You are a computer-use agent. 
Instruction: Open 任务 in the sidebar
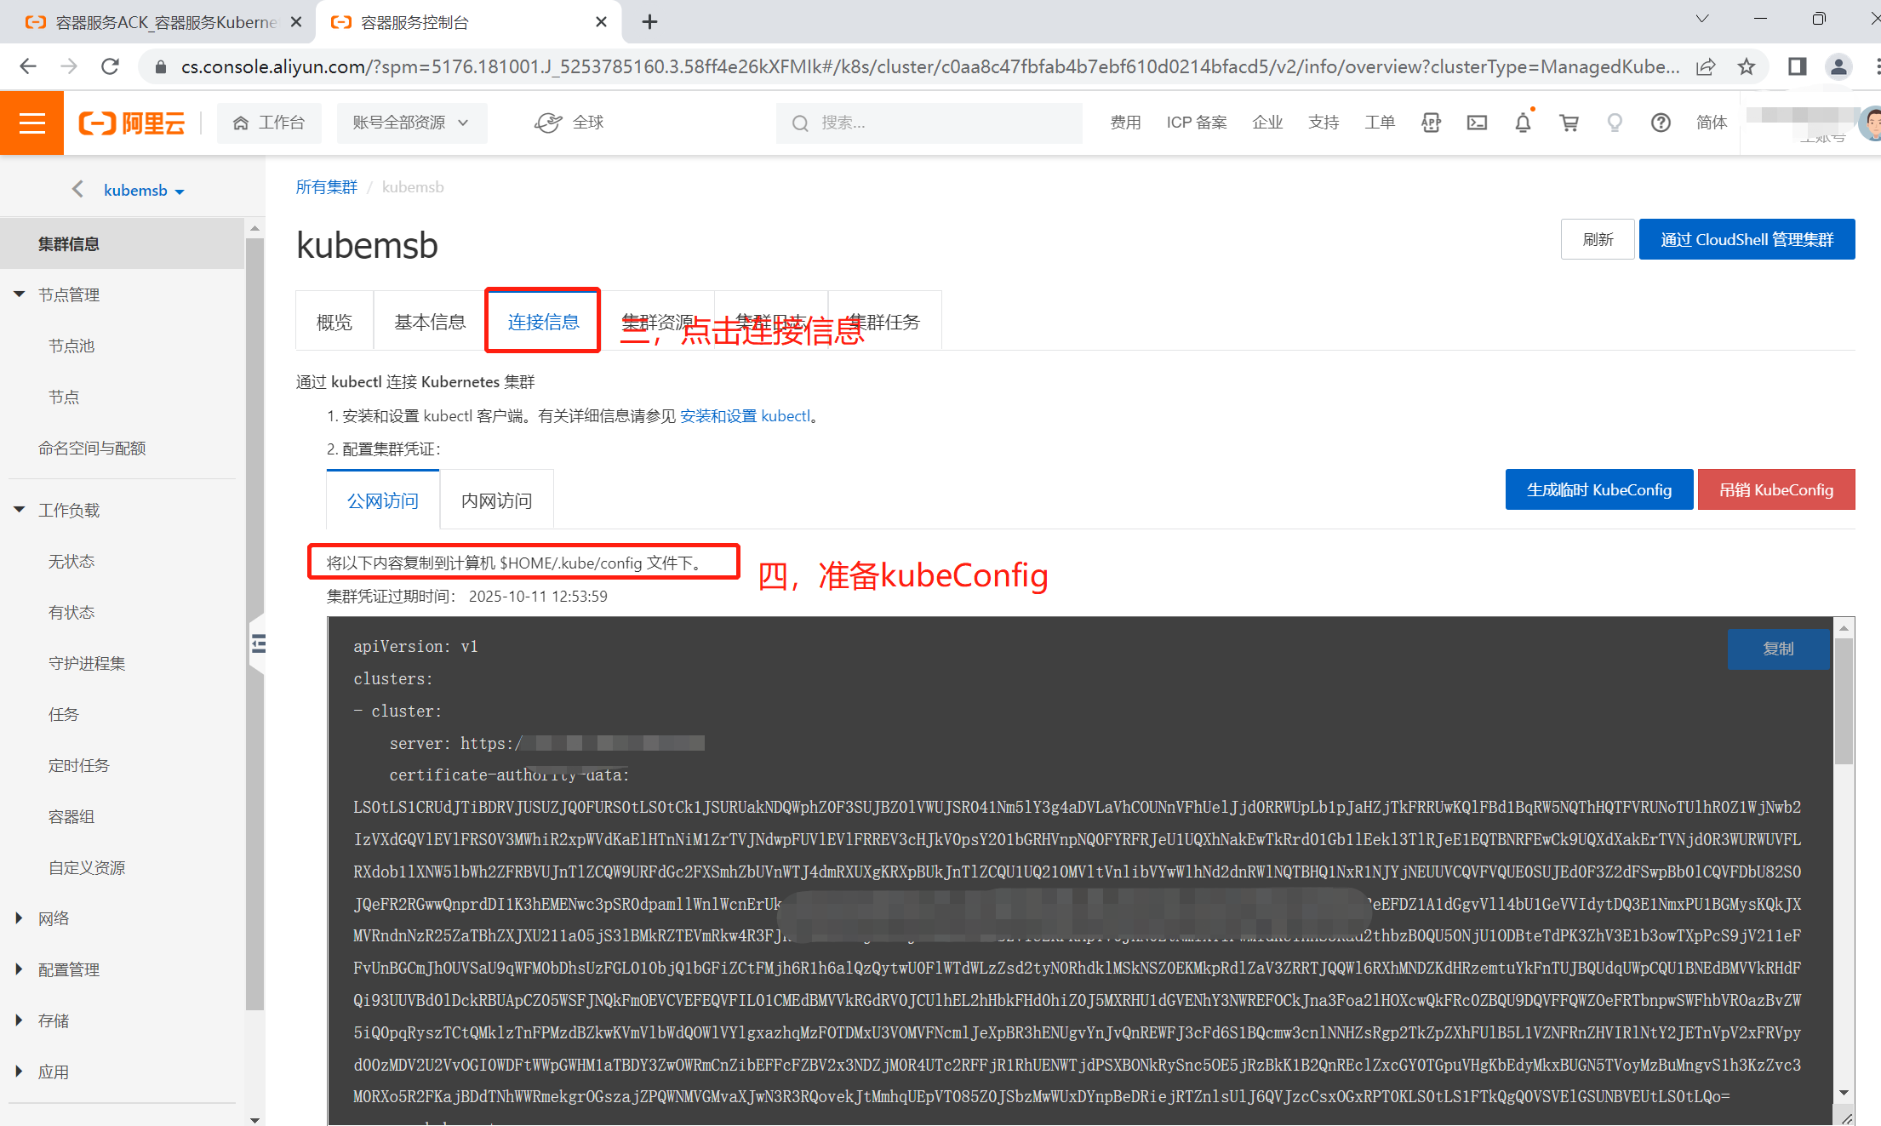point(64,715)
